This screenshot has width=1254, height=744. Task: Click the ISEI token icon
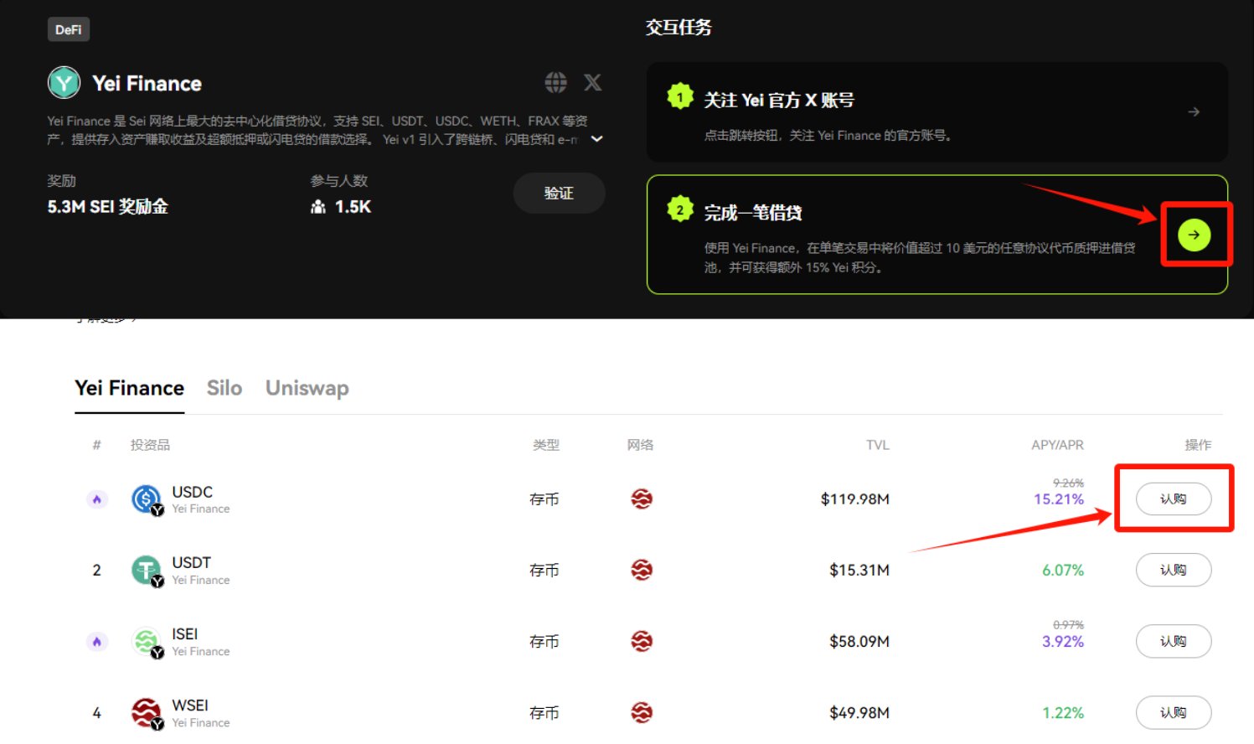[147, 642]
